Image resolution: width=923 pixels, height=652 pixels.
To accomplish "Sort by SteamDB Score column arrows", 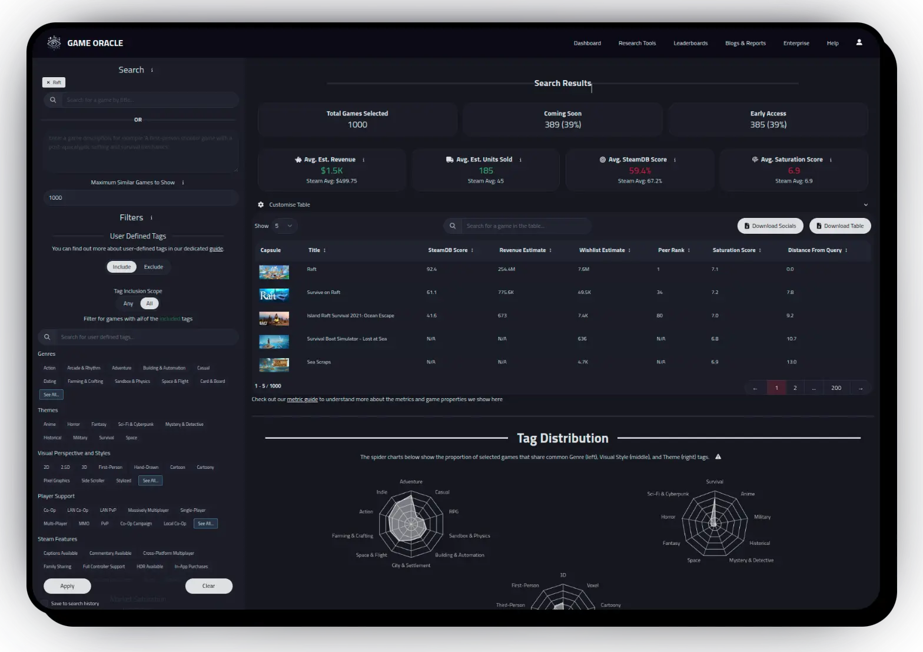I will click(x=472, y=250).
